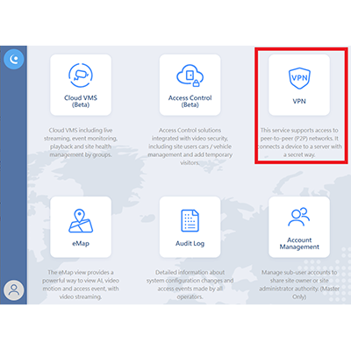Click the Cloud VMS (Beta) label
This screenshot has height=351, width=351.
pyautogui.click(x=81, y=101)
